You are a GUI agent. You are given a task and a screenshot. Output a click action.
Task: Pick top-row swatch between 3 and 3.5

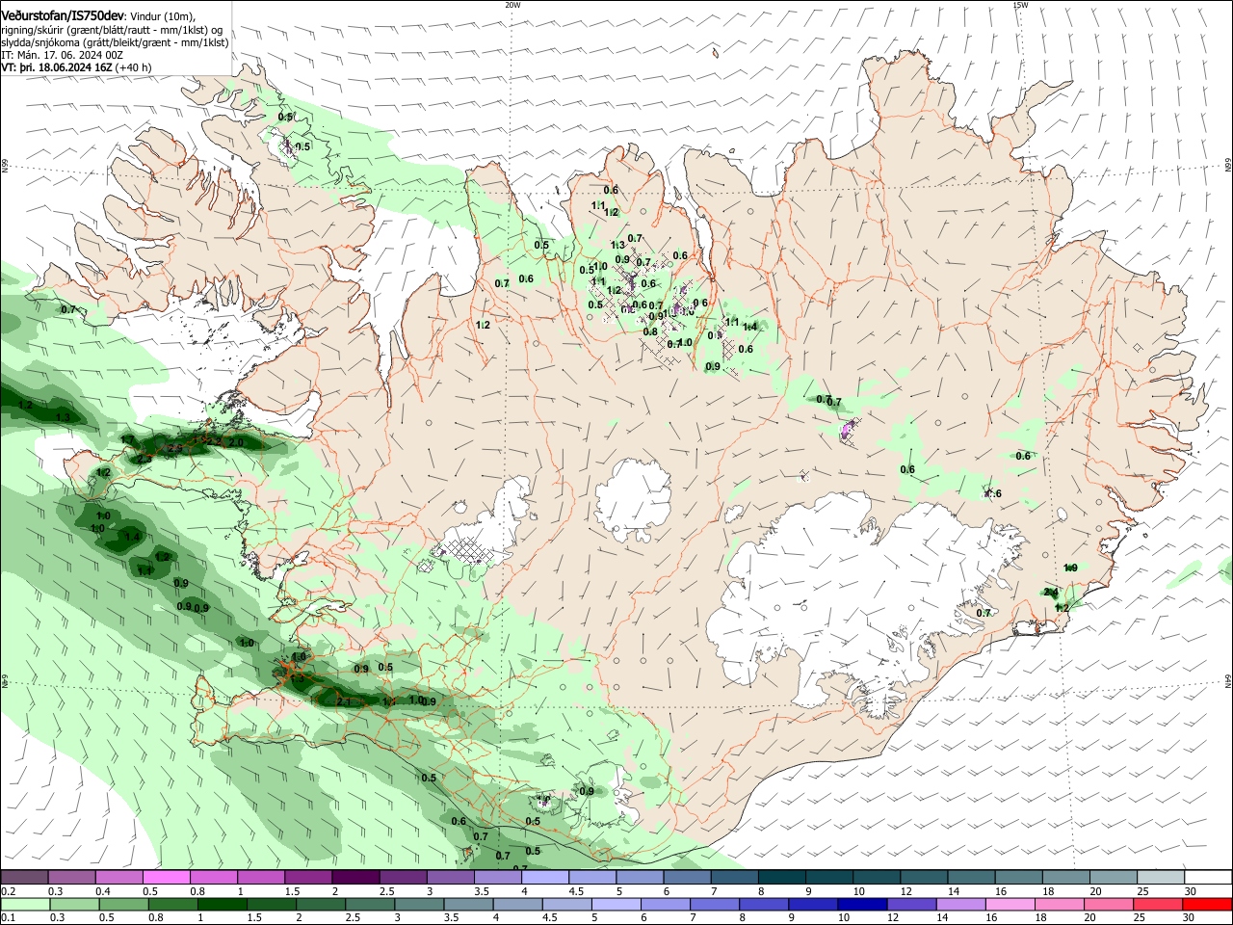[451, 877]
